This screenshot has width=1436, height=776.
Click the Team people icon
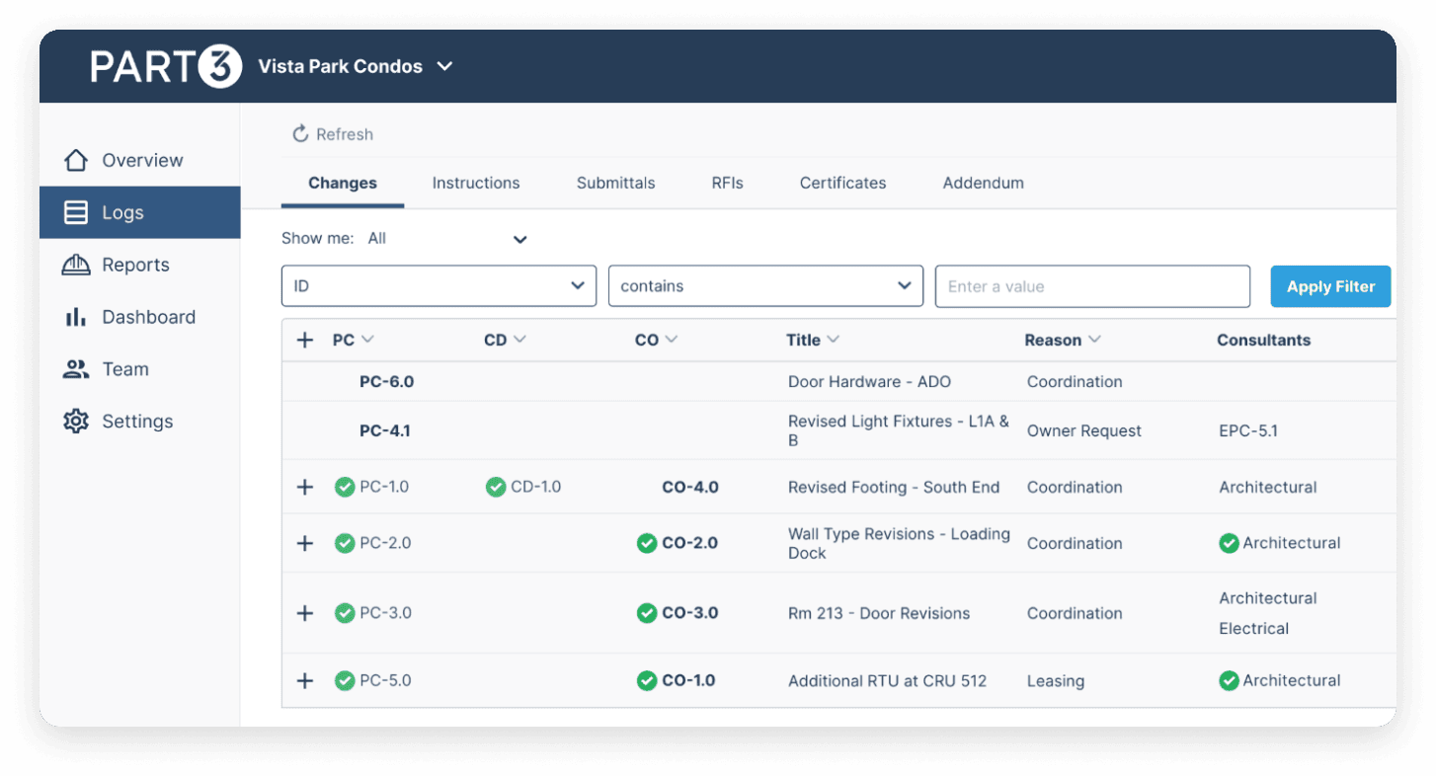[76, 369]
